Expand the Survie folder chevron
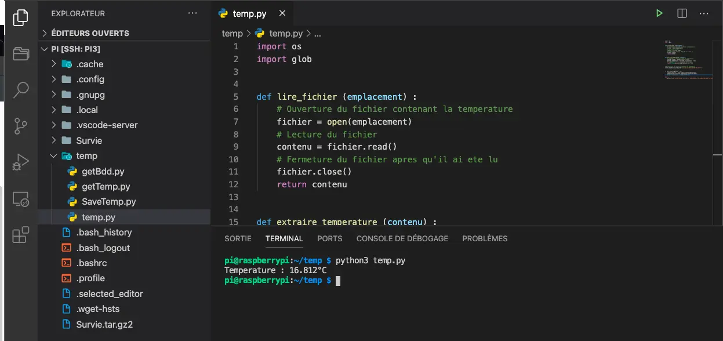The image size is (723, 341). tap(54, 140)
